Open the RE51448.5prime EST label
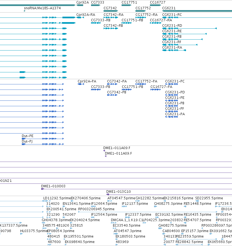Image resolution: width=232 pixels, height=246 pixels. pos(197,204)
